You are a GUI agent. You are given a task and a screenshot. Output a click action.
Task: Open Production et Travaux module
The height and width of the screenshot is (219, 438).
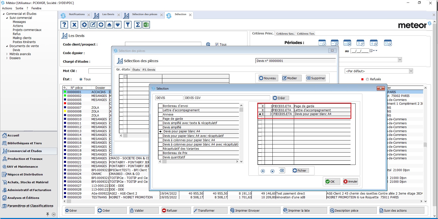25,159
